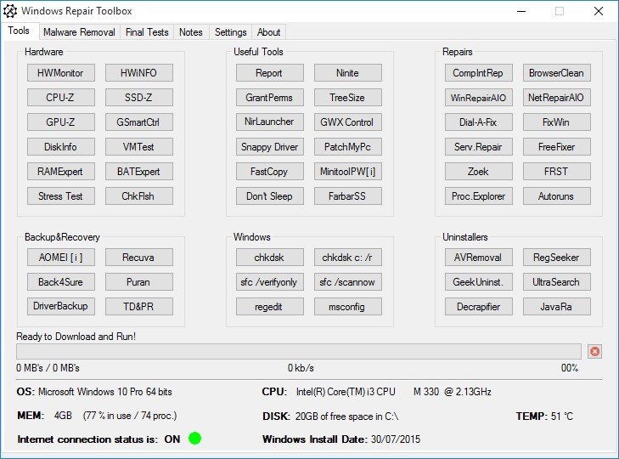
Task: Open Autoruns
Action: tap(557, 196)
